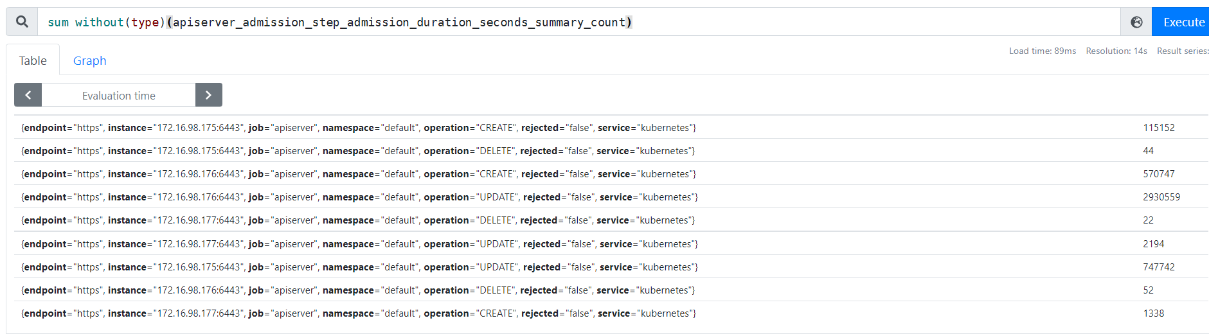Click the 172.16.98.176 CREATE series row
Screen dimensions: 1209x334
359,174
